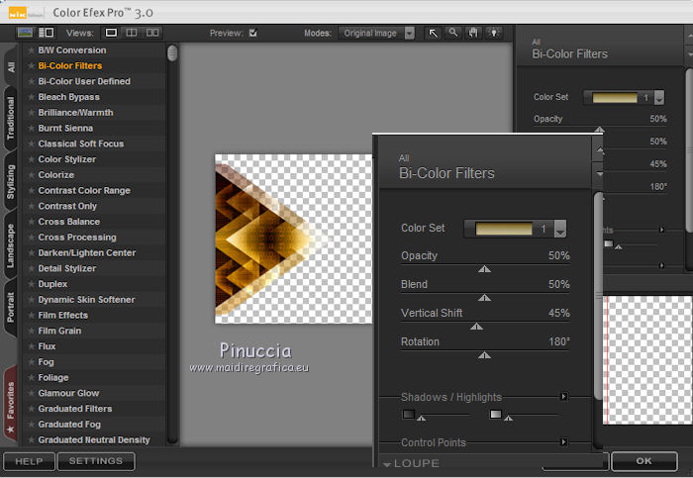The width and height of the screenshot is (693, 478).
Task: Select the split preview view
Action: tap(132, 33)
